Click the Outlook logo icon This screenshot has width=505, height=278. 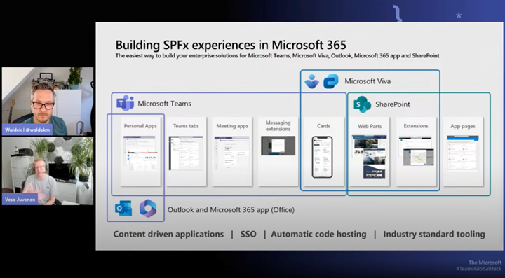tap(123, 209)
